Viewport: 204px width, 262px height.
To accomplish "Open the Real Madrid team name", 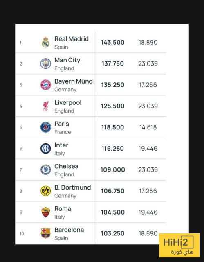I will (72, 39).
